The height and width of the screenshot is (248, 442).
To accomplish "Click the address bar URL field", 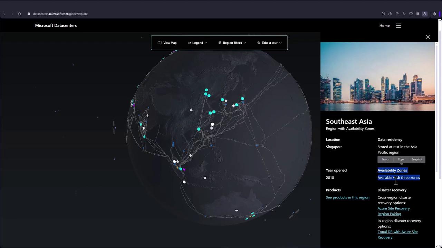I will click(x=60, y=14).
